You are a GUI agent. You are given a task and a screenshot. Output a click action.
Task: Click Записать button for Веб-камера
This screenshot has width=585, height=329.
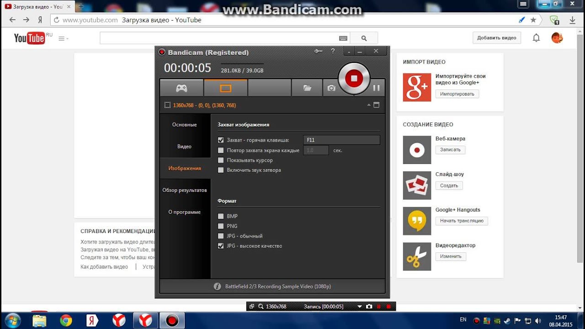[x=450, y=150]
